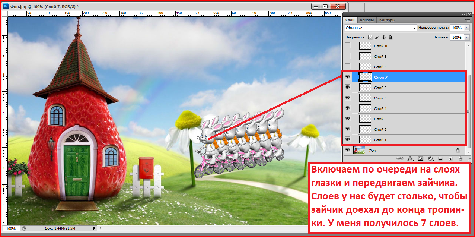Open the Обычные blend mode dropdown
The image size is (475, 237).
coord(380,28)
